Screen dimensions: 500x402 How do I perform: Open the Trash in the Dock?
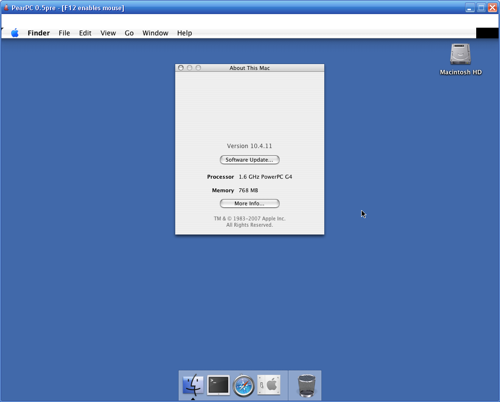tap(306, 385)
